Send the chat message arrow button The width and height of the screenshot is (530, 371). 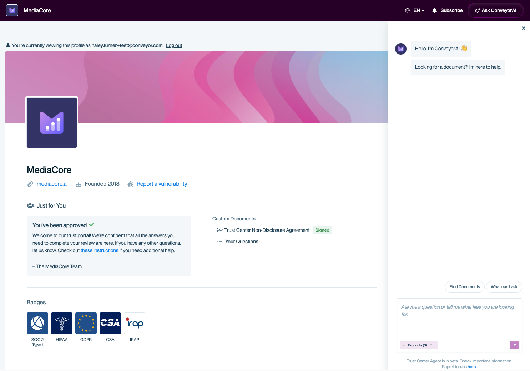pyautogui.click(x=514, y=345)
